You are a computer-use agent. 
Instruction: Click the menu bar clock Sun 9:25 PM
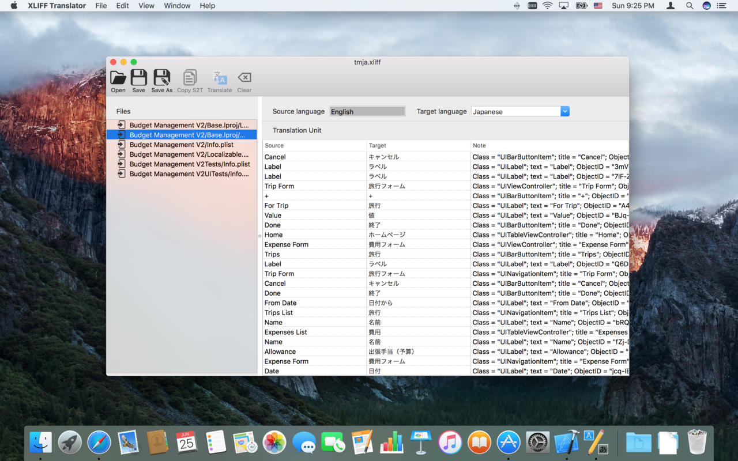[633, 6]
